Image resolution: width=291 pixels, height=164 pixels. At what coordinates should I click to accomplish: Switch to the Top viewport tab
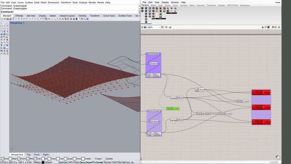click(x=28, y=154)
